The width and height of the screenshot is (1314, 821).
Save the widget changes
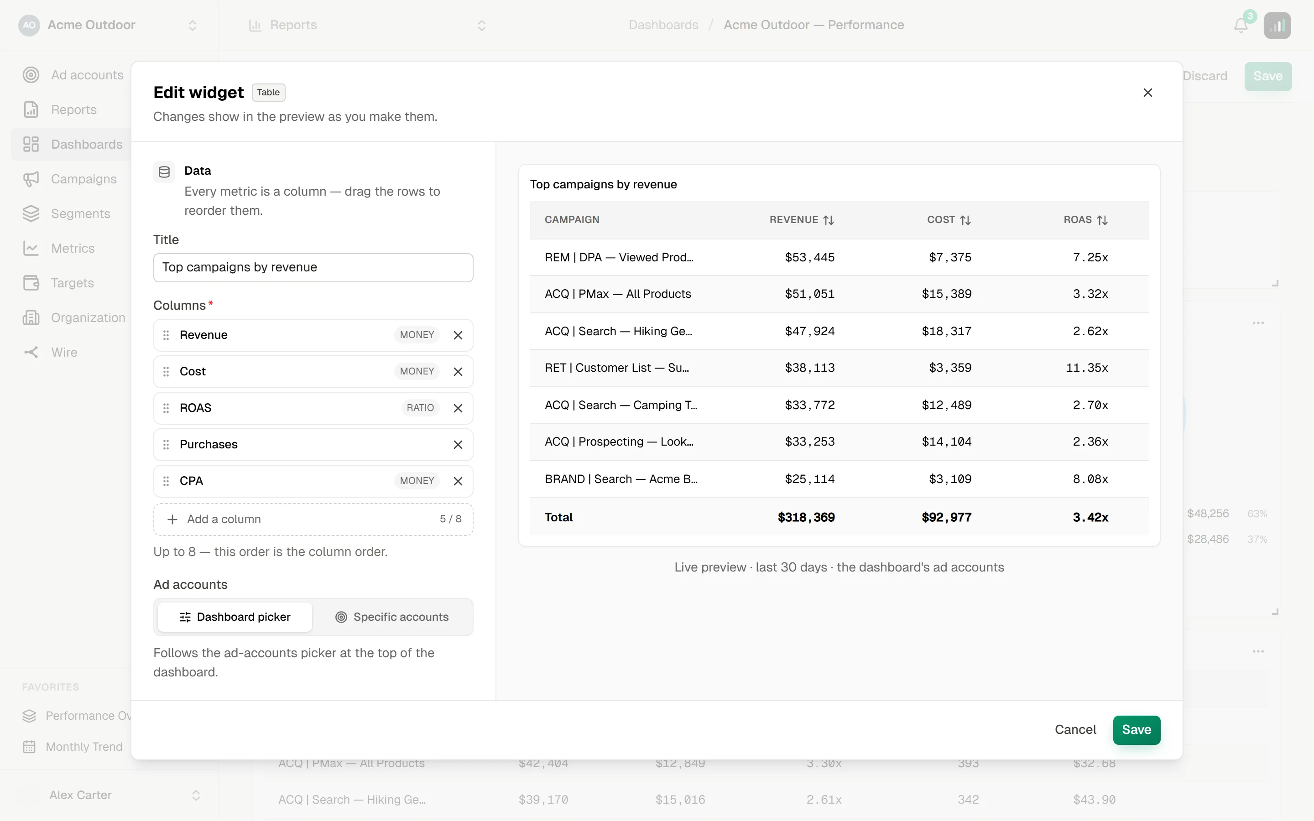pos(1136,730)
